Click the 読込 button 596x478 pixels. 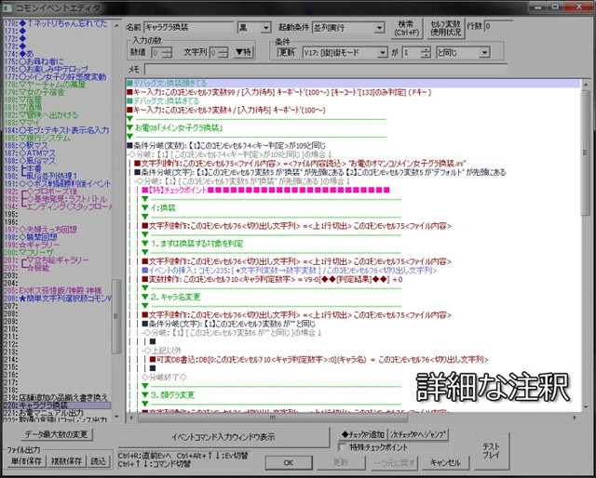click(x=99, y=461)
